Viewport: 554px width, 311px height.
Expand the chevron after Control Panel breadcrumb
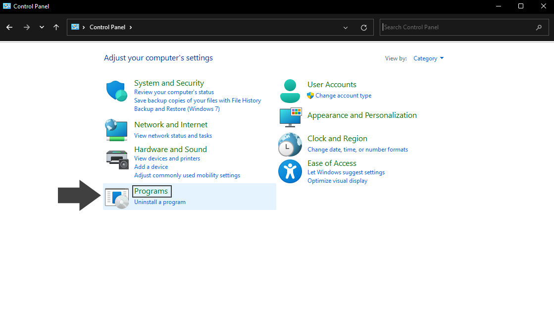131,27
